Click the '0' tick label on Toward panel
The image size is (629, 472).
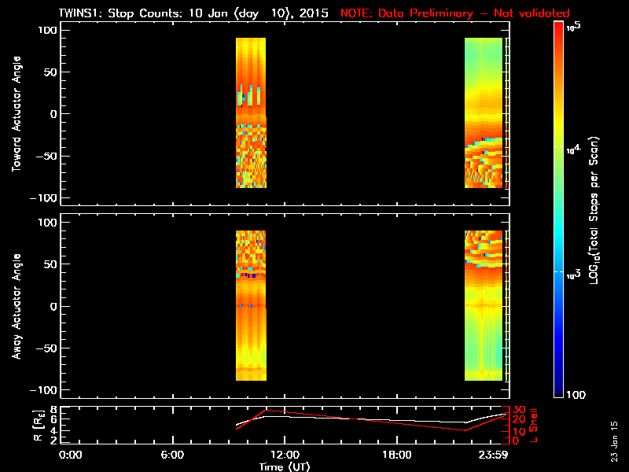54,114
